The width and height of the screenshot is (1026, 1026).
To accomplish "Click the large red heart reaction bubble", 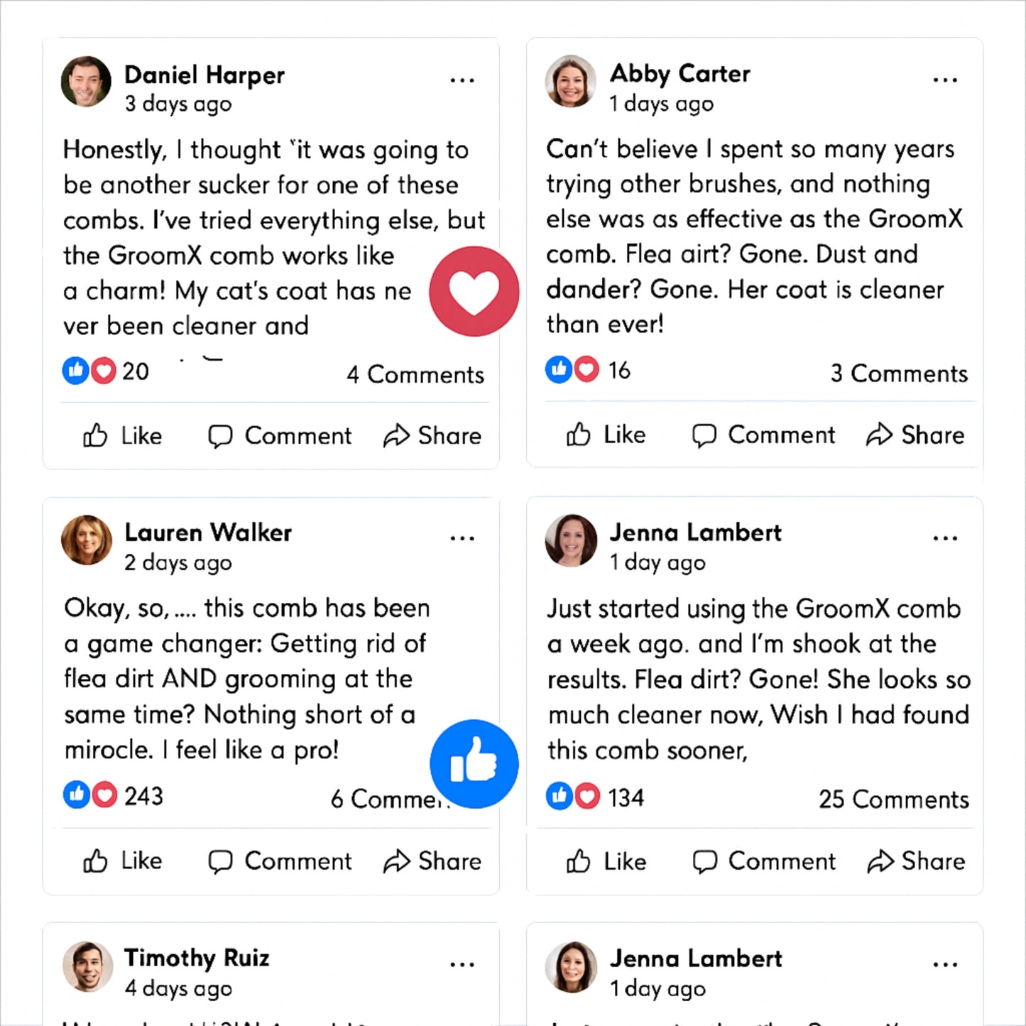I will 474,291.
